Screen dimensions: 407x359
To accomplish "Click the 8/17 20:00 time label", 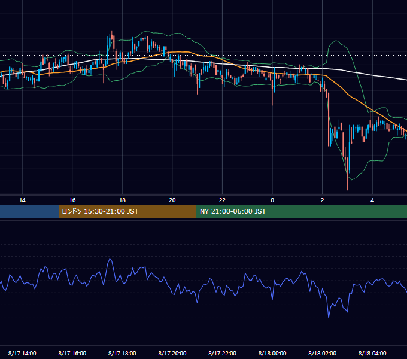I will [172, 353].
